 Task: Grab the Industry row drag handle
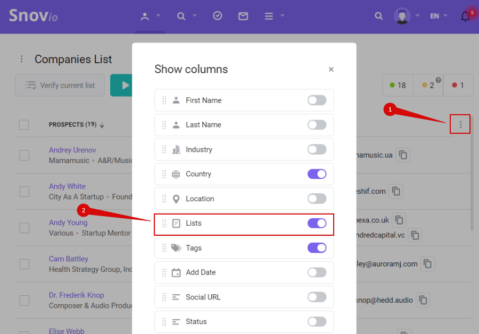(164, 150)
